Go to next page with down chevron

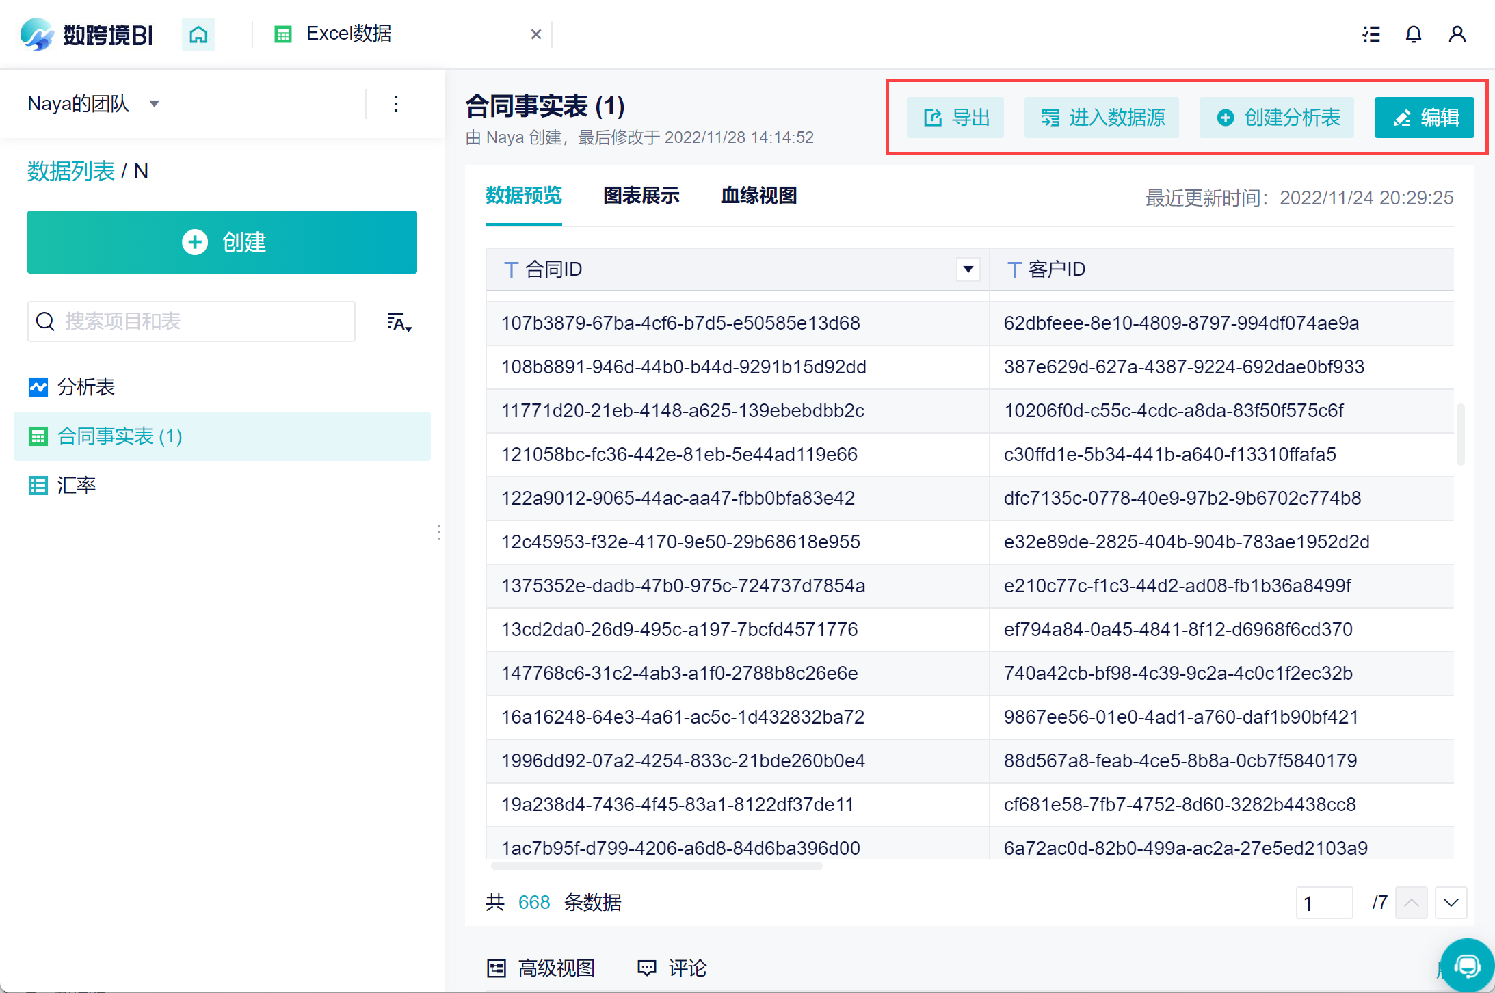1451,903
